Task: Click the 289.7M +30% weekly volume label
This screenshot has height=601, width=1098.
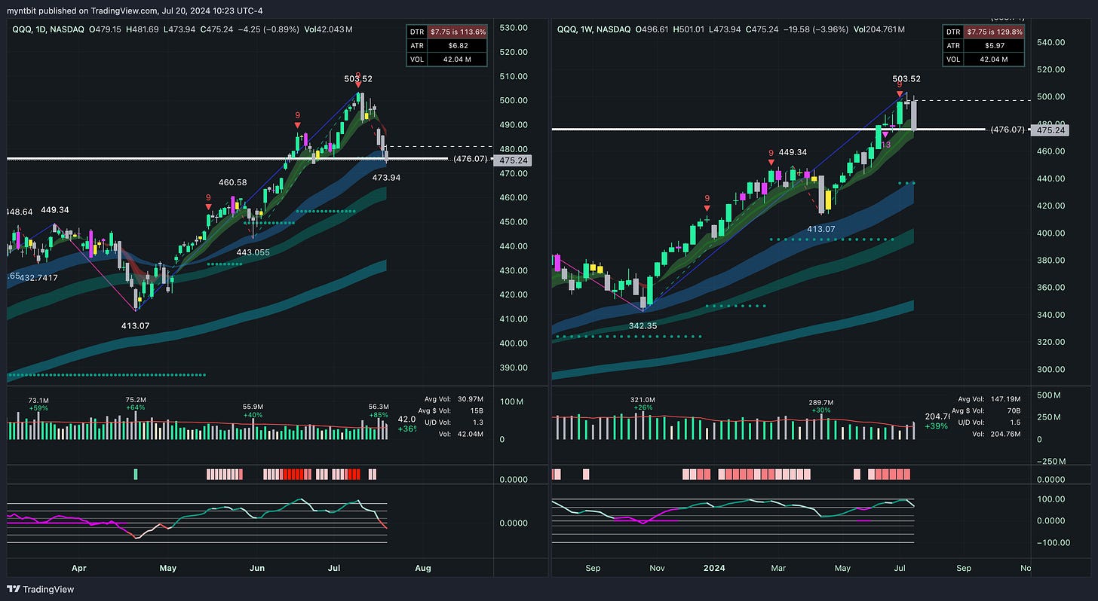Action: pos(820,407)
